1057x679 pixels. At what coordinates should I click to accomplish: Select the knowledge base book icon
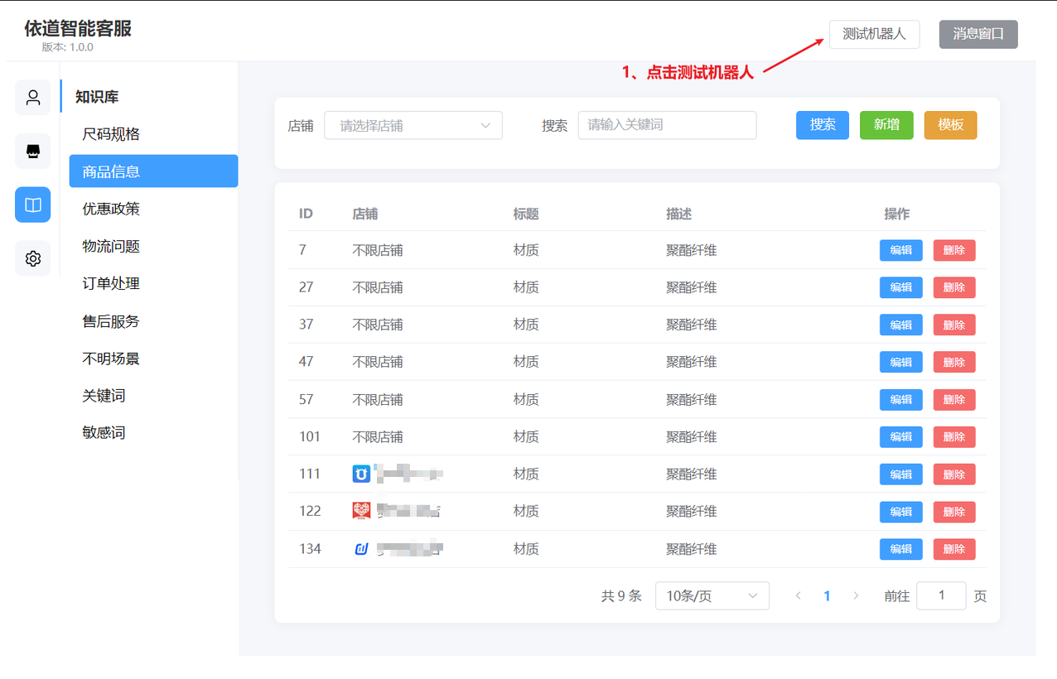coord(33,205)
